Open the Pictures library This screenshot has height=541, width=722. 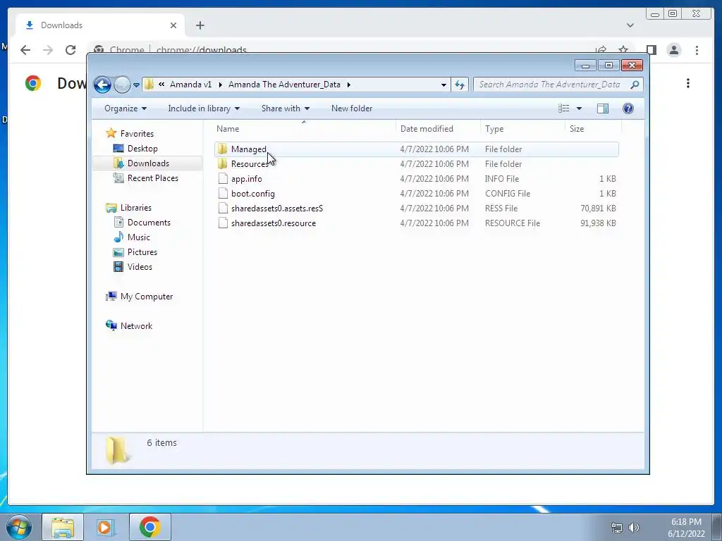[x=142, y=252]
